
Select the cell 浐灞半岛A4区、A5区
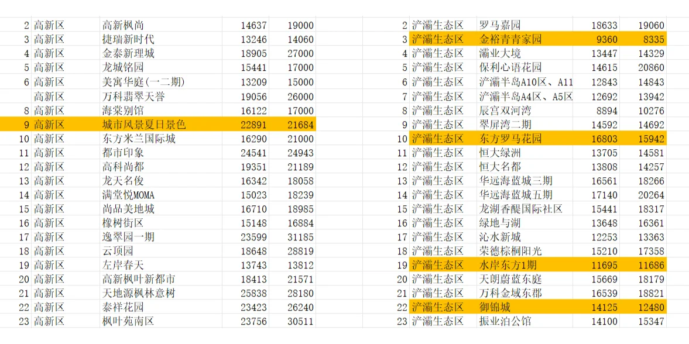coord(525,96)
